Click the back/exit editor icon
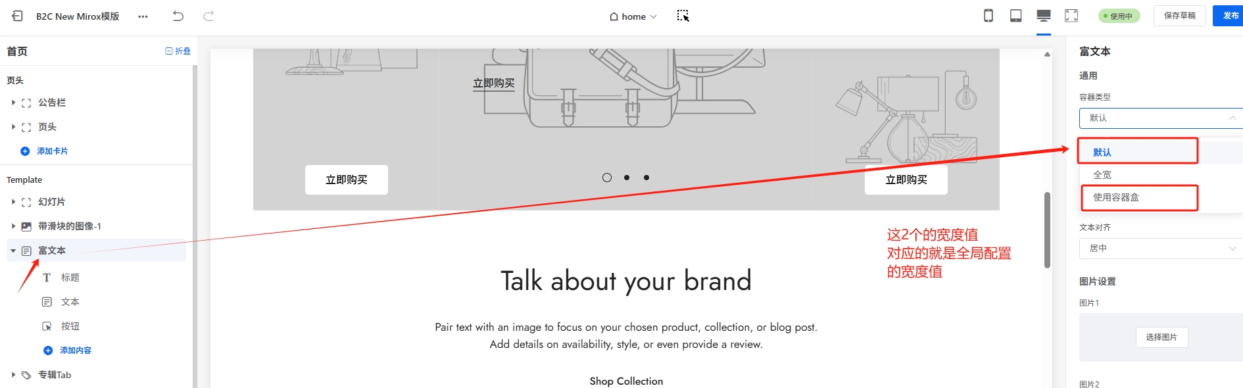Image resolution: width=1243 pixels, height=388 pixels. point(17,16)
